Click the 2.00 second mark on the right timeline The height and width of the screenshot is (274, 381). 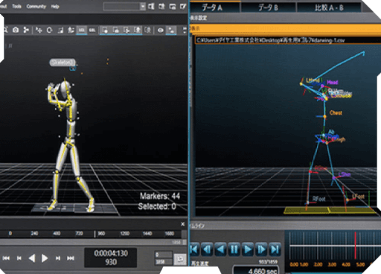(x=318, y=264)
